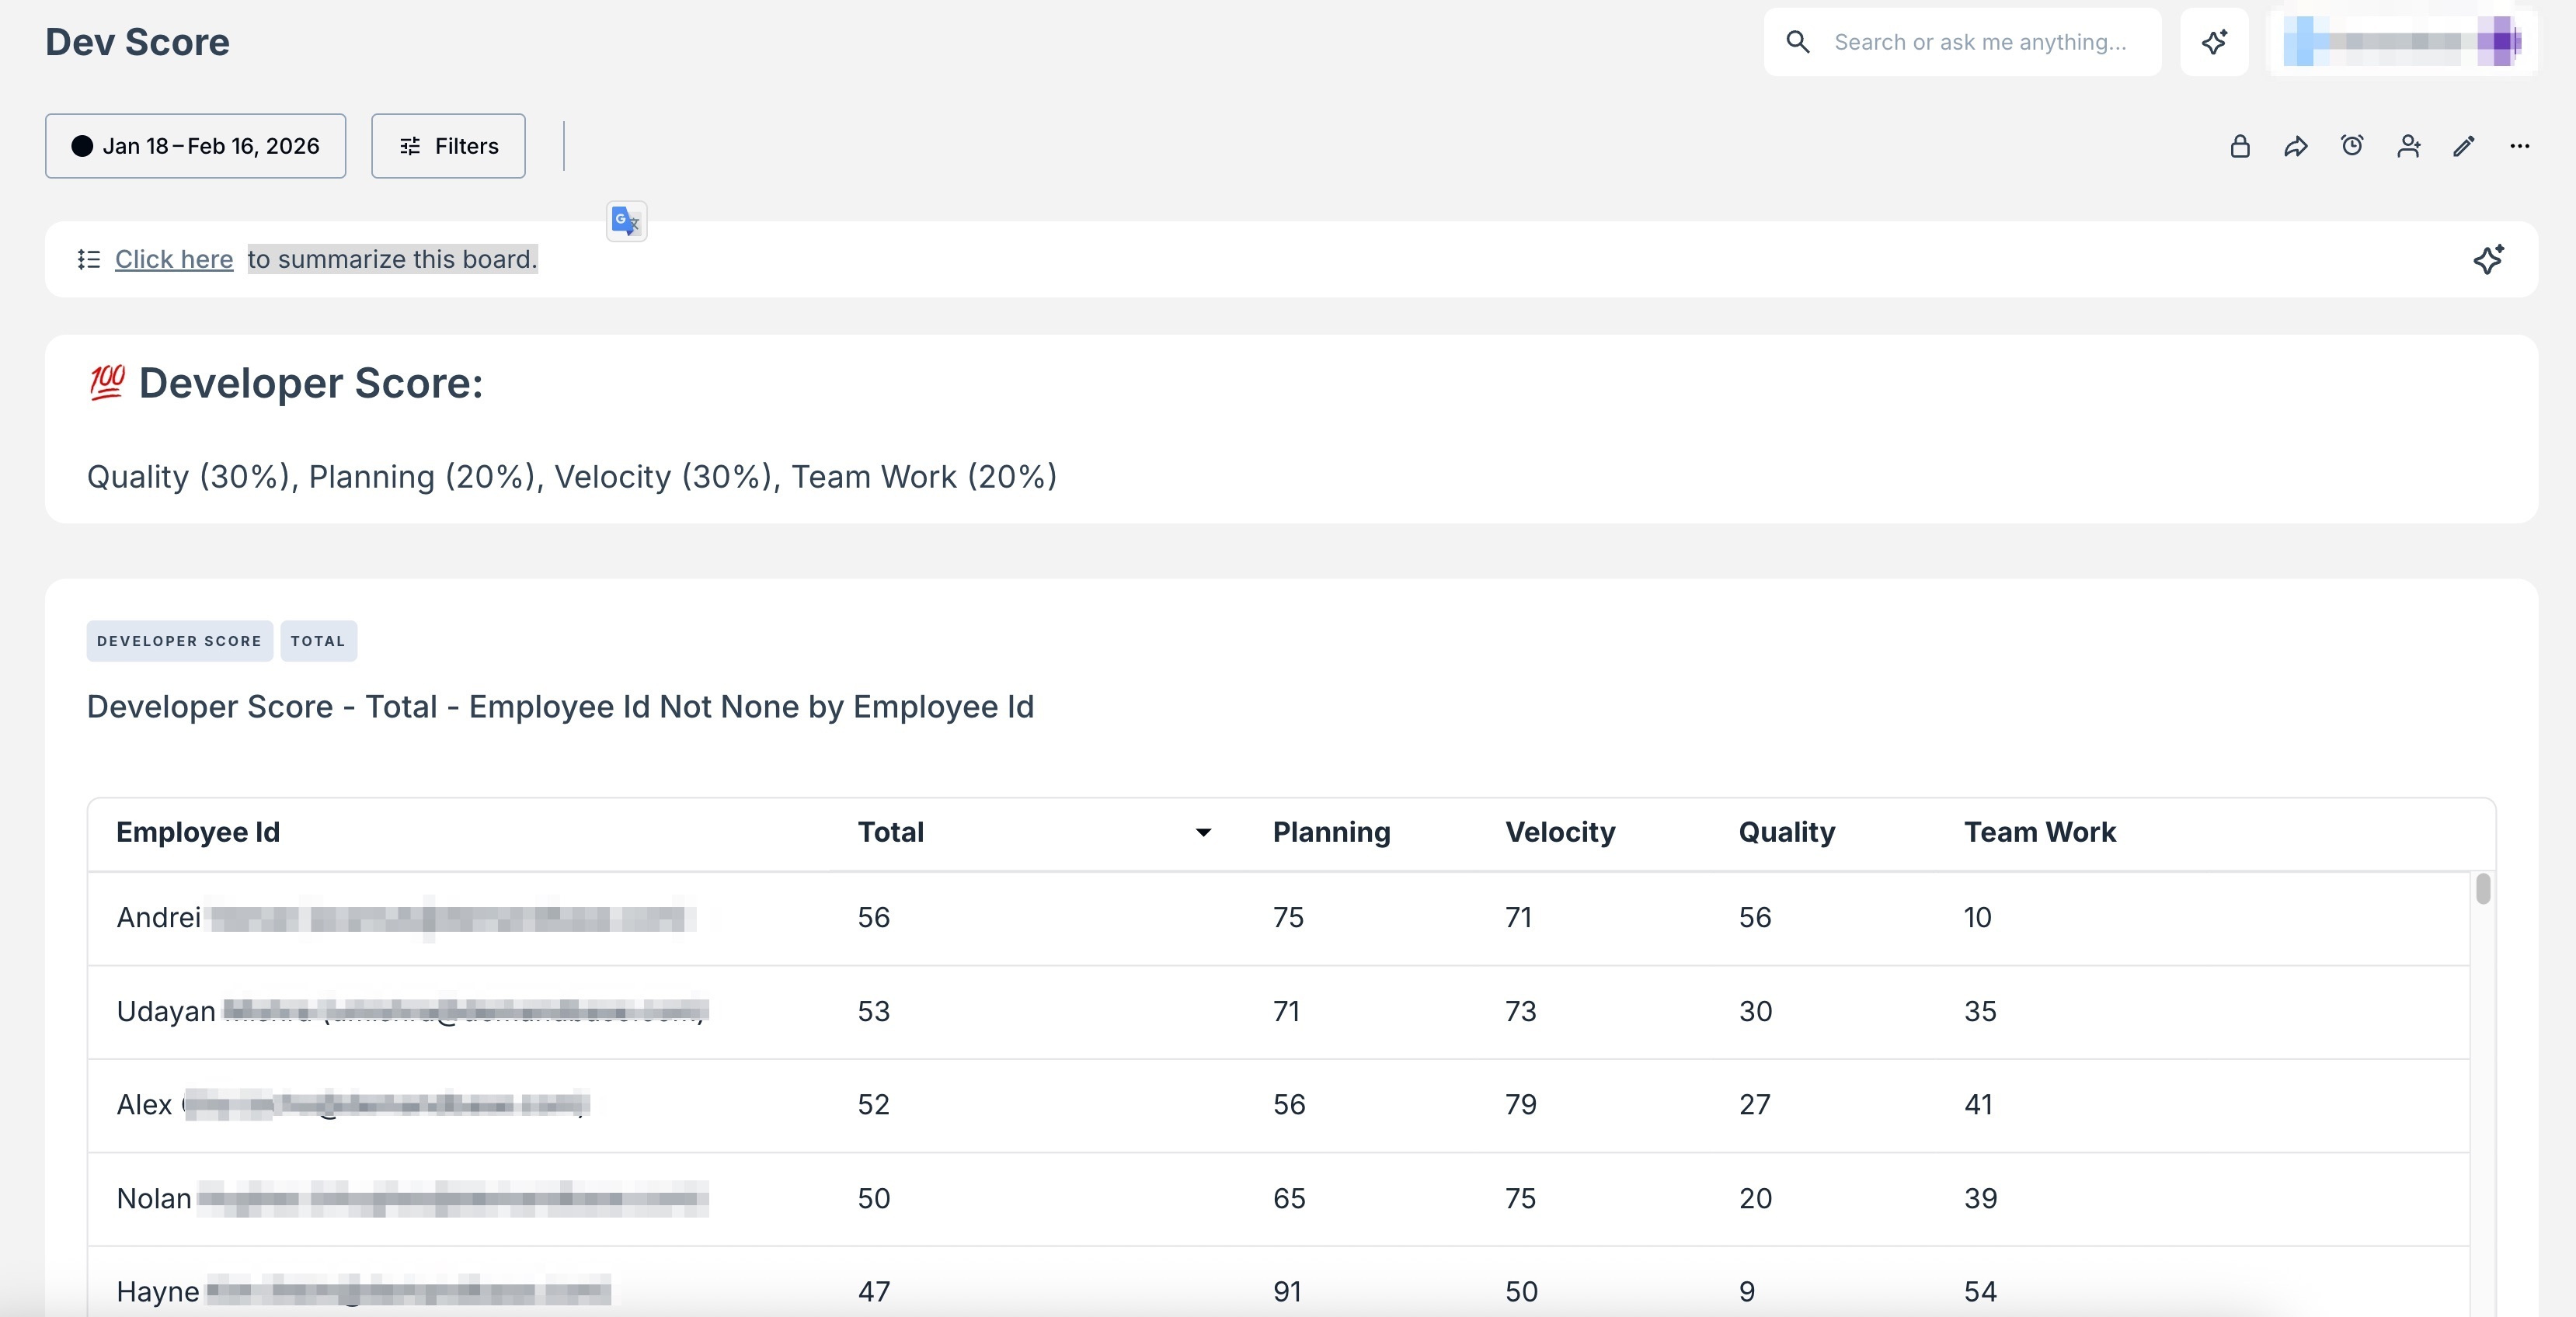Open the Jan 18 – Feb 16, 2026 date picker

195,146
